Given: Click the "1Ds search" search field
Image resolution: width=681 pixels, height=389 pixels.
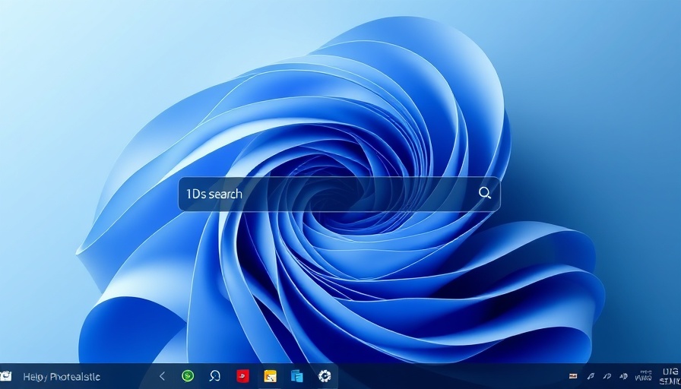Looking at the screenshot, I should (339, 194).
